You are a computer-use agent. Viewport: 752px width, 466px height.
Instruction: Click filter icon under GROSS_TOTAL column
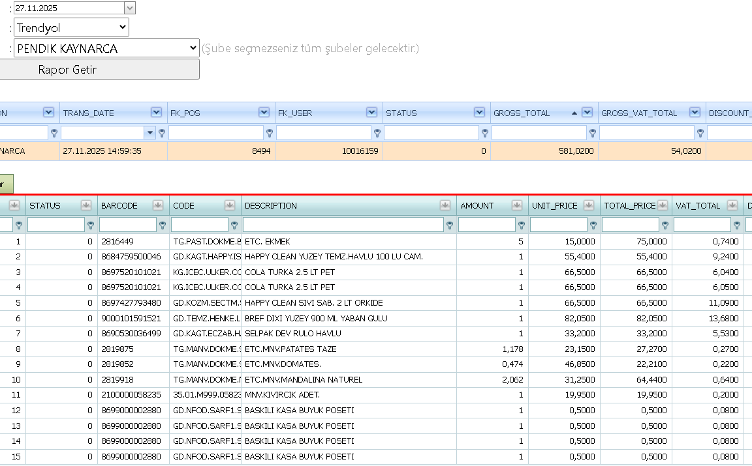click(593, 133)
